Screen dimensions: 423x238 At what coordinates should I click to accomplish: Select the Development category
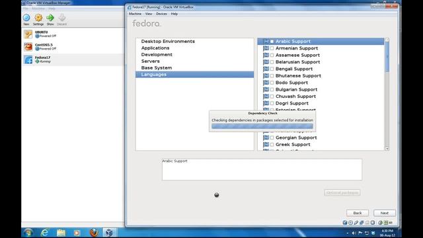[194, 54]
